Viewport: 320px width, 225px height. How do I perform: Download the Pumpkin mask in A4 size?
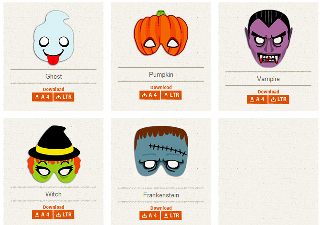[x=150, y=95]
